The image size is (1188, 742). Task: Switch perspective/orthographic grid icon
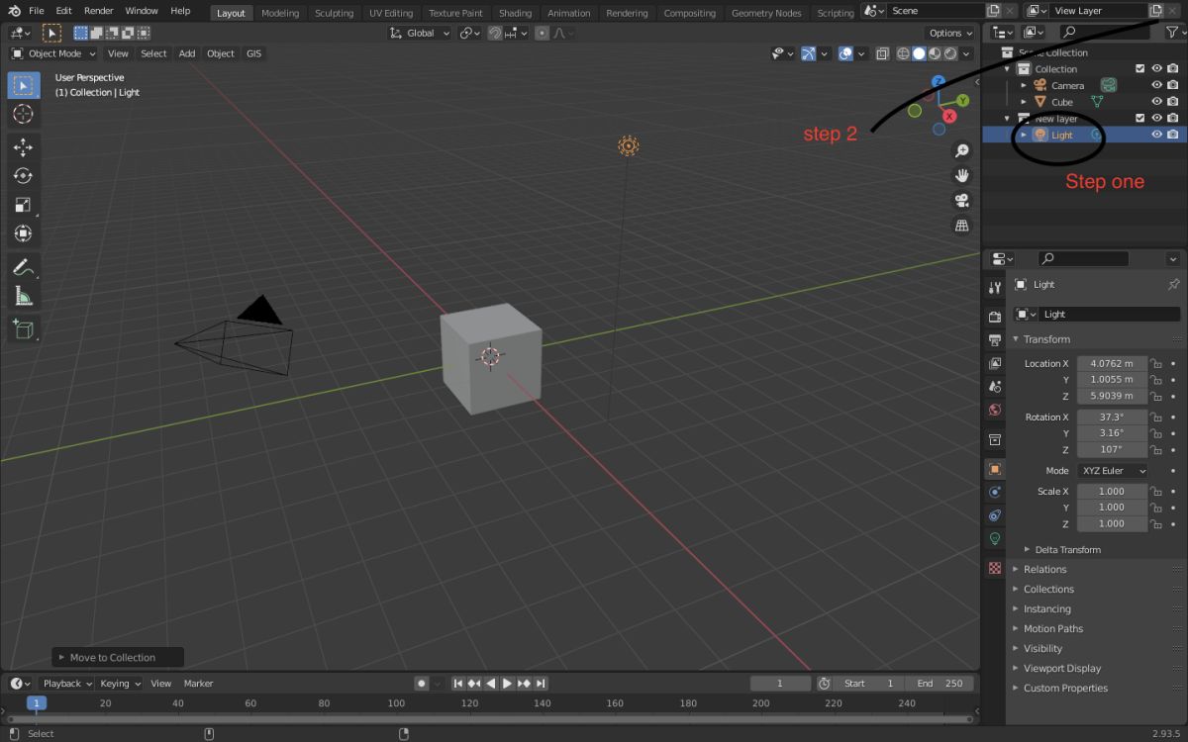click(961, 226)
